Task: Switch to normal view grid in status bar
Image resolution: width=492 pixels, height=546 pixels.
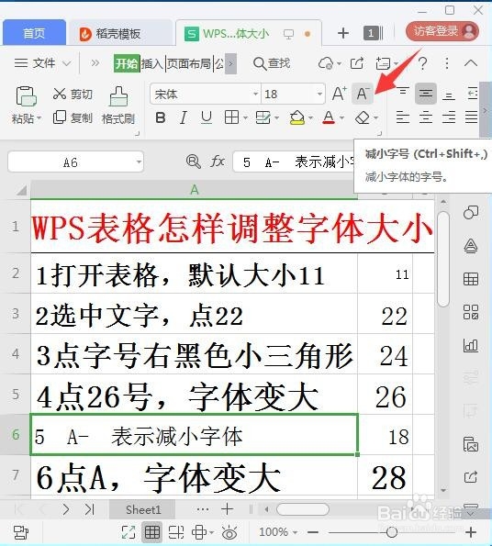Action: click(x=152, y=532)
